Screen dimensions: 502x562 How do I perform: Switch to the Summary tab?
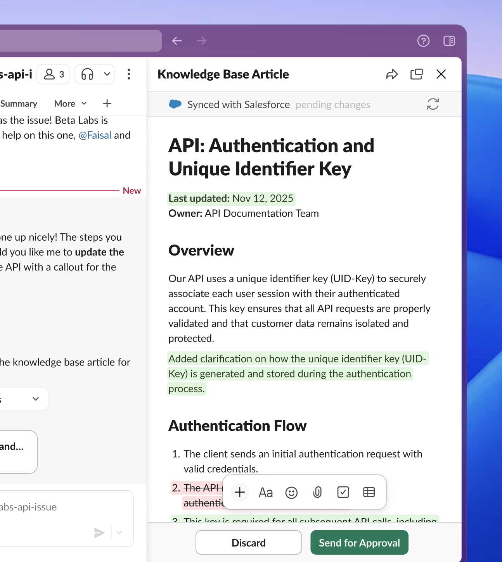(19, 103)
